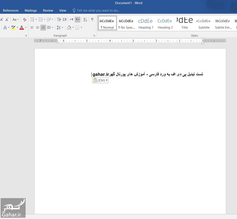Open the Paste Options (Ctrl) button
The image size is (237, 219).
[x=100, y=80]
